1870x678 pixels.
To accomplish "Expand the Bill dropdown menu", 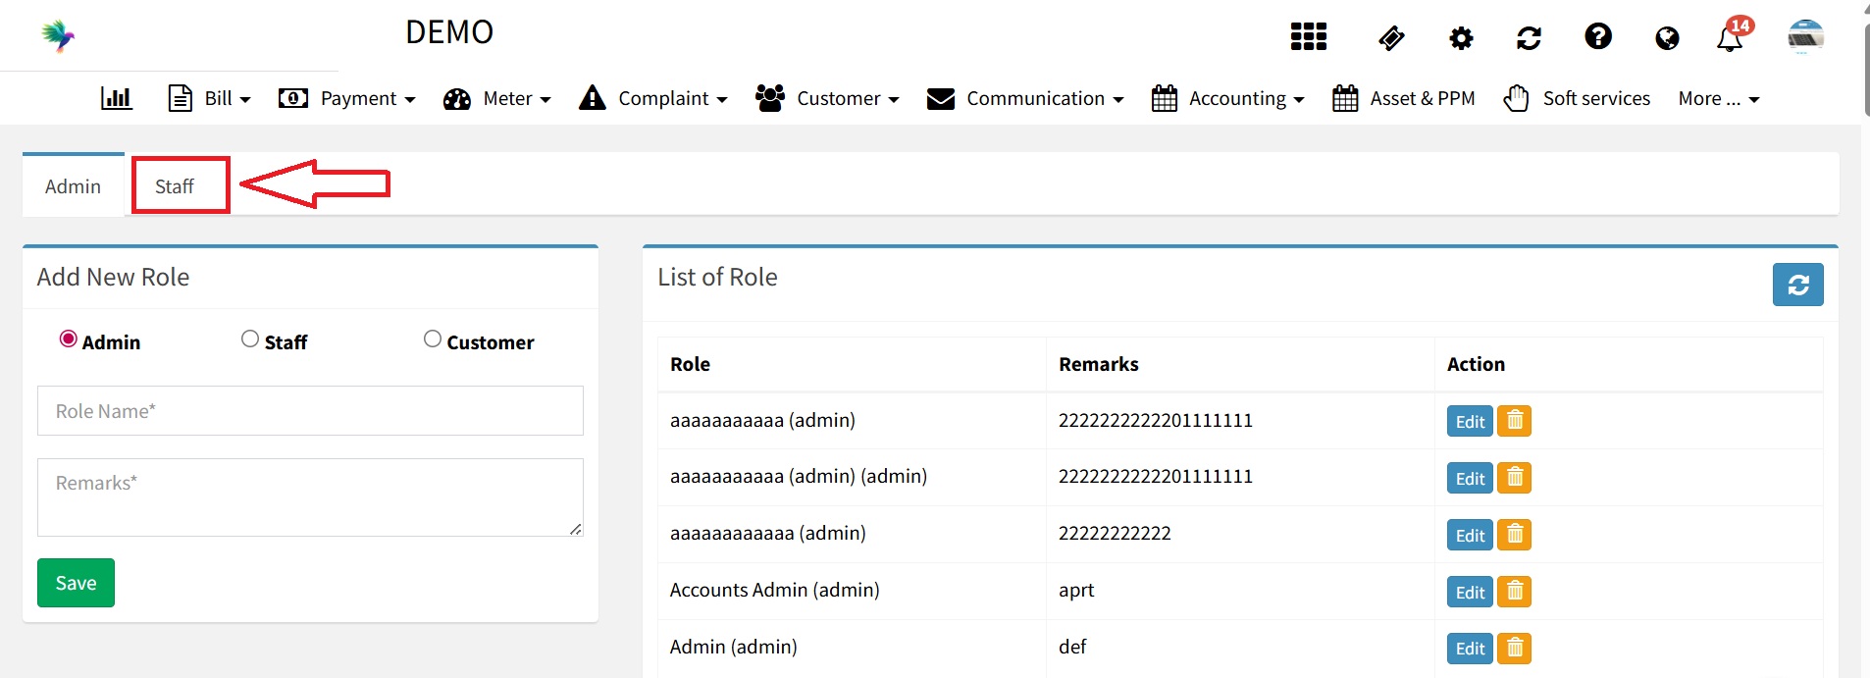I will pos(210,98).
